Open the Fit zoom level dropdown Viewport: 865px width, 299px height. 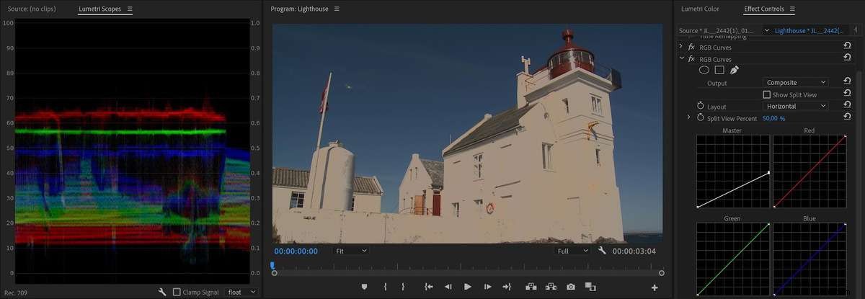(x=351, y=251)
